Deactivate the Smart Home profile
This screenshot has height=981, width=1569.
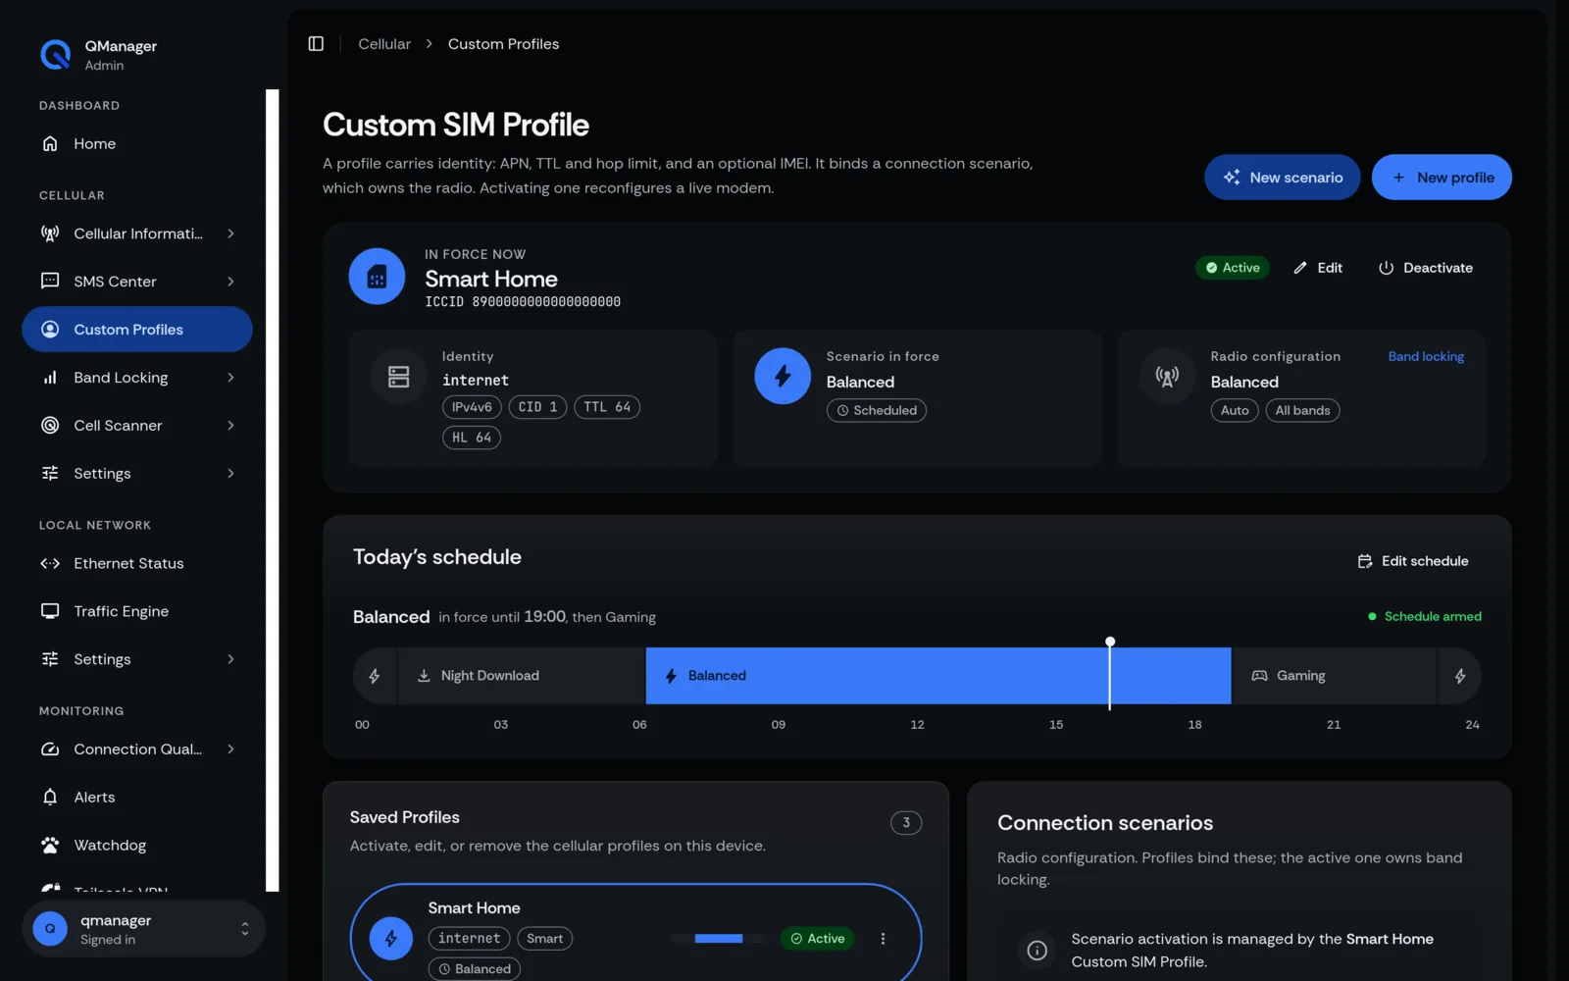pos(1426,268)
